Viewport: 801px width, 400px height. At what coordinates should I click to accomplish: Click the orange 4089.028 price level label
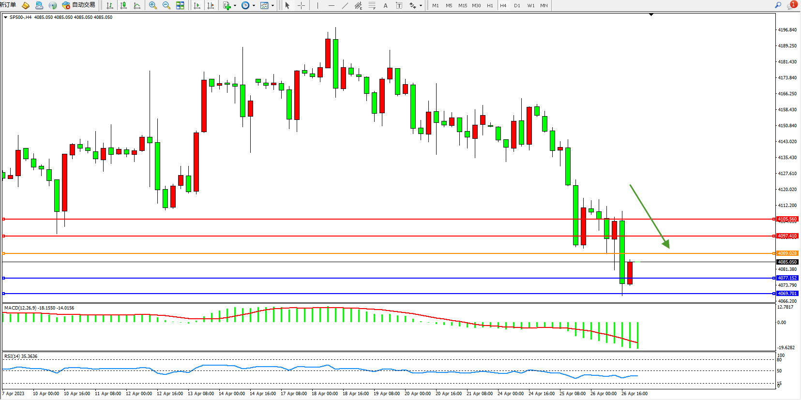787,253
